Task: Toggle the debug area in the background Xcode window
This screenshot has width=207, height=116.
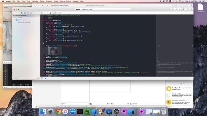Action: 188,5
